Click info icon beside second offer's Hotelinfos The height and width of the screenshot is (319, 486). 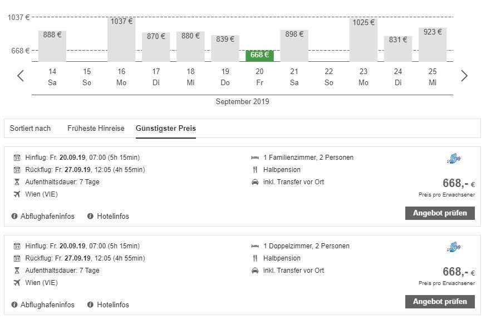[x=90, y=305]
